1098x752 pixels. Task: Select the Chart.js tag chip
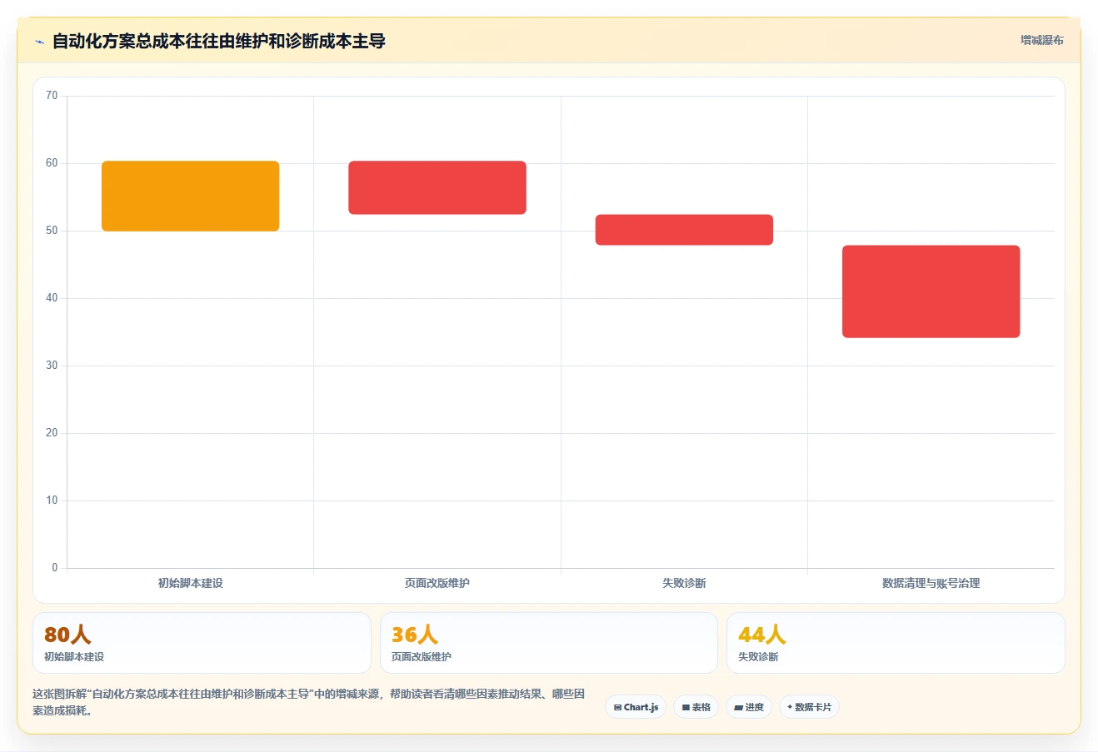pos(636,707)
